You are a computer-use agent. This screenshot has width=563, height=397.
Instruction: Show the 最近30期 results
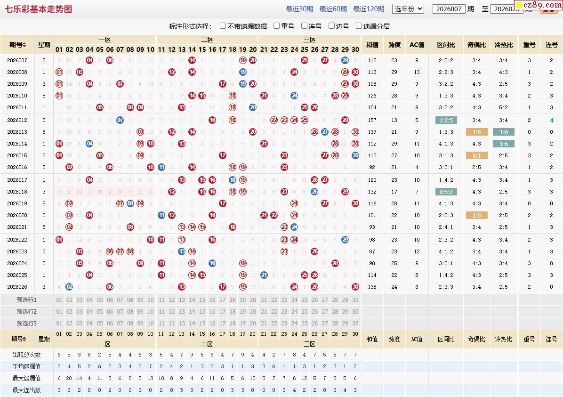point(299,9)
